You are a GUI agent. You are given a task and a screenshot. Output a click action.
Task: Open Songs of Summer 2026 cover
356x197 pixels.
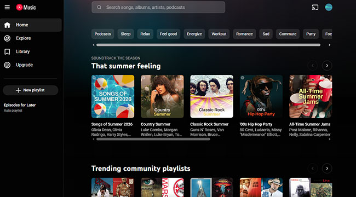point(113,96)
